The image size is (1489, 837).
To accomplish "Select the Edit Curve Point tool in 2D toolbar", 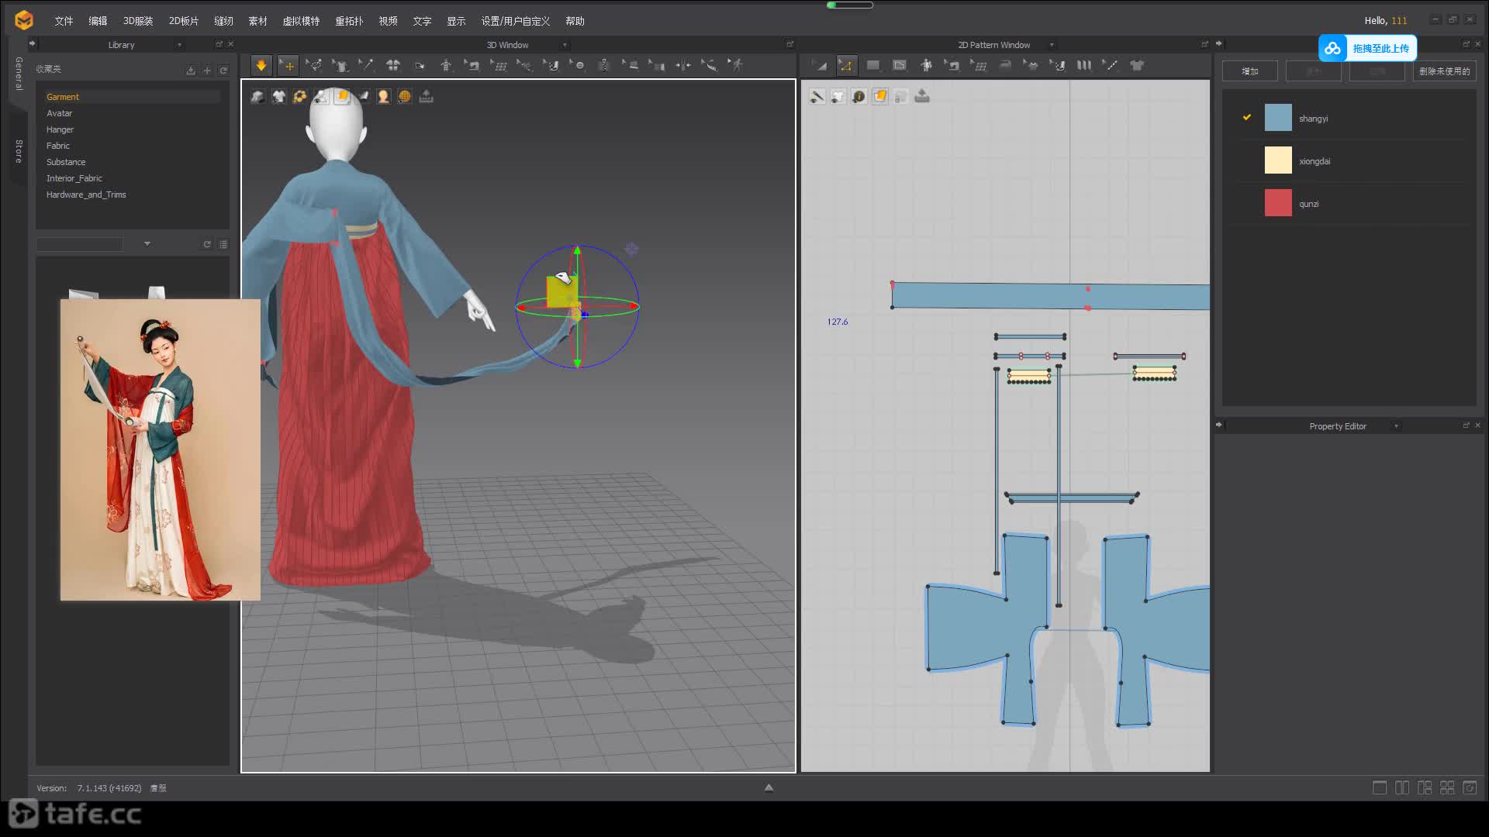I will pos(846,66).
